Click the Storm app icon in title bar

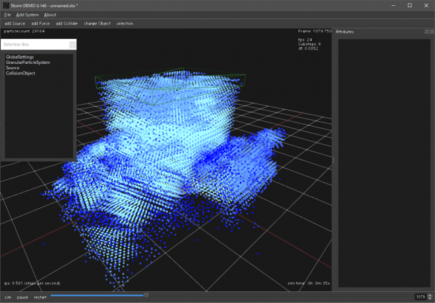coord(6,5)
